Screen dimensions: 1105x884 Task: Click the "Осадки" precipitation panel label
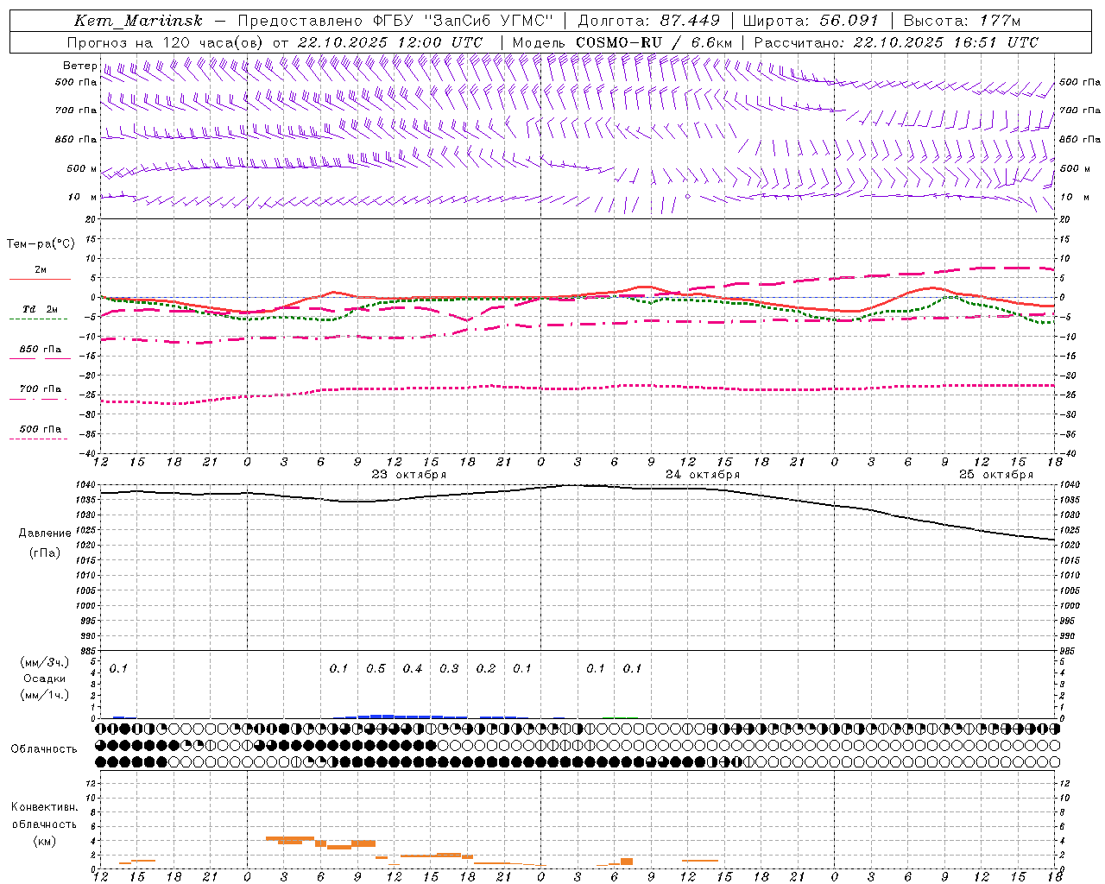44,679
